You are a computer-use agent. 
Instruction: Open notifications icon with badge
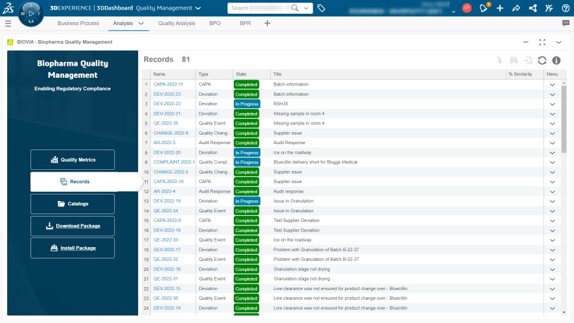[x=484, y=8]
